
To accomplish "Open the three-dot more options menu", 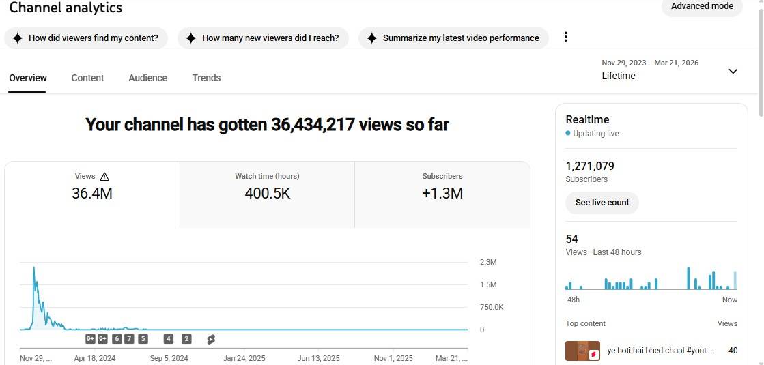I will (565, 38).
